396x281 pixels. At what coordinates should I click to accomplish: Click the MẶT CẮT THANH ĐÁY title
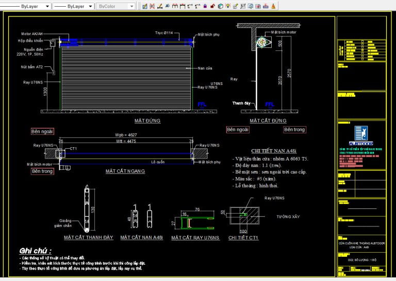click(x=88, y=237)
